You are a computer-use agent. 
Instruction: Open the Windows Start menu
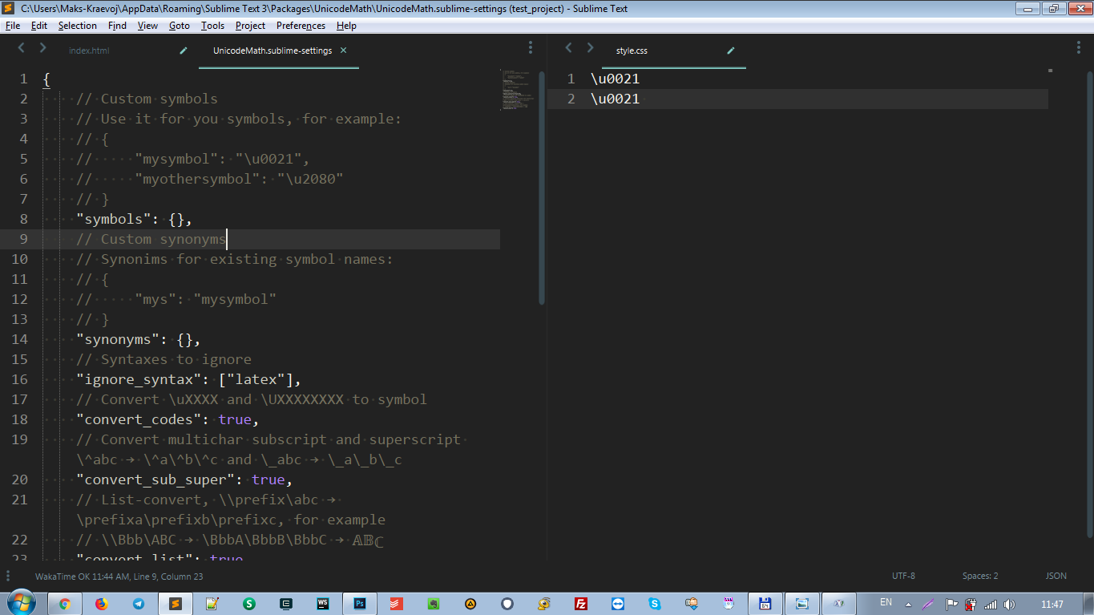tap(21, 603)
